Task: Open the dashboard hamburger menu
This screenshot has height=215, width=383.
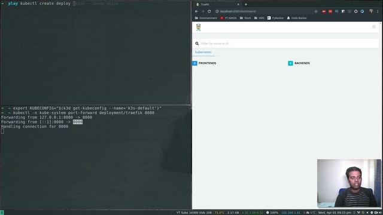Action: coord(373,27)
